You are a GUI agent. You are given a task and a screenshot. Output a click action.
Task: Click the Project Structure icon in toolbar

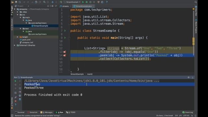tap(102, 2)
